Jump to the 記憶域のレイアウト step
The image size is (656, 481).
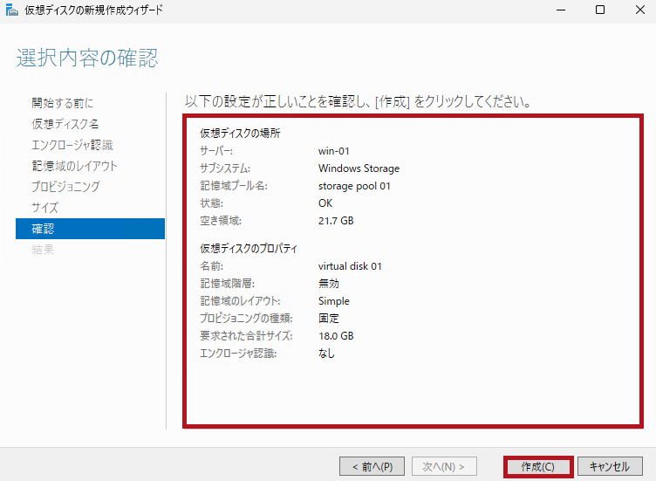coord(75,166)
